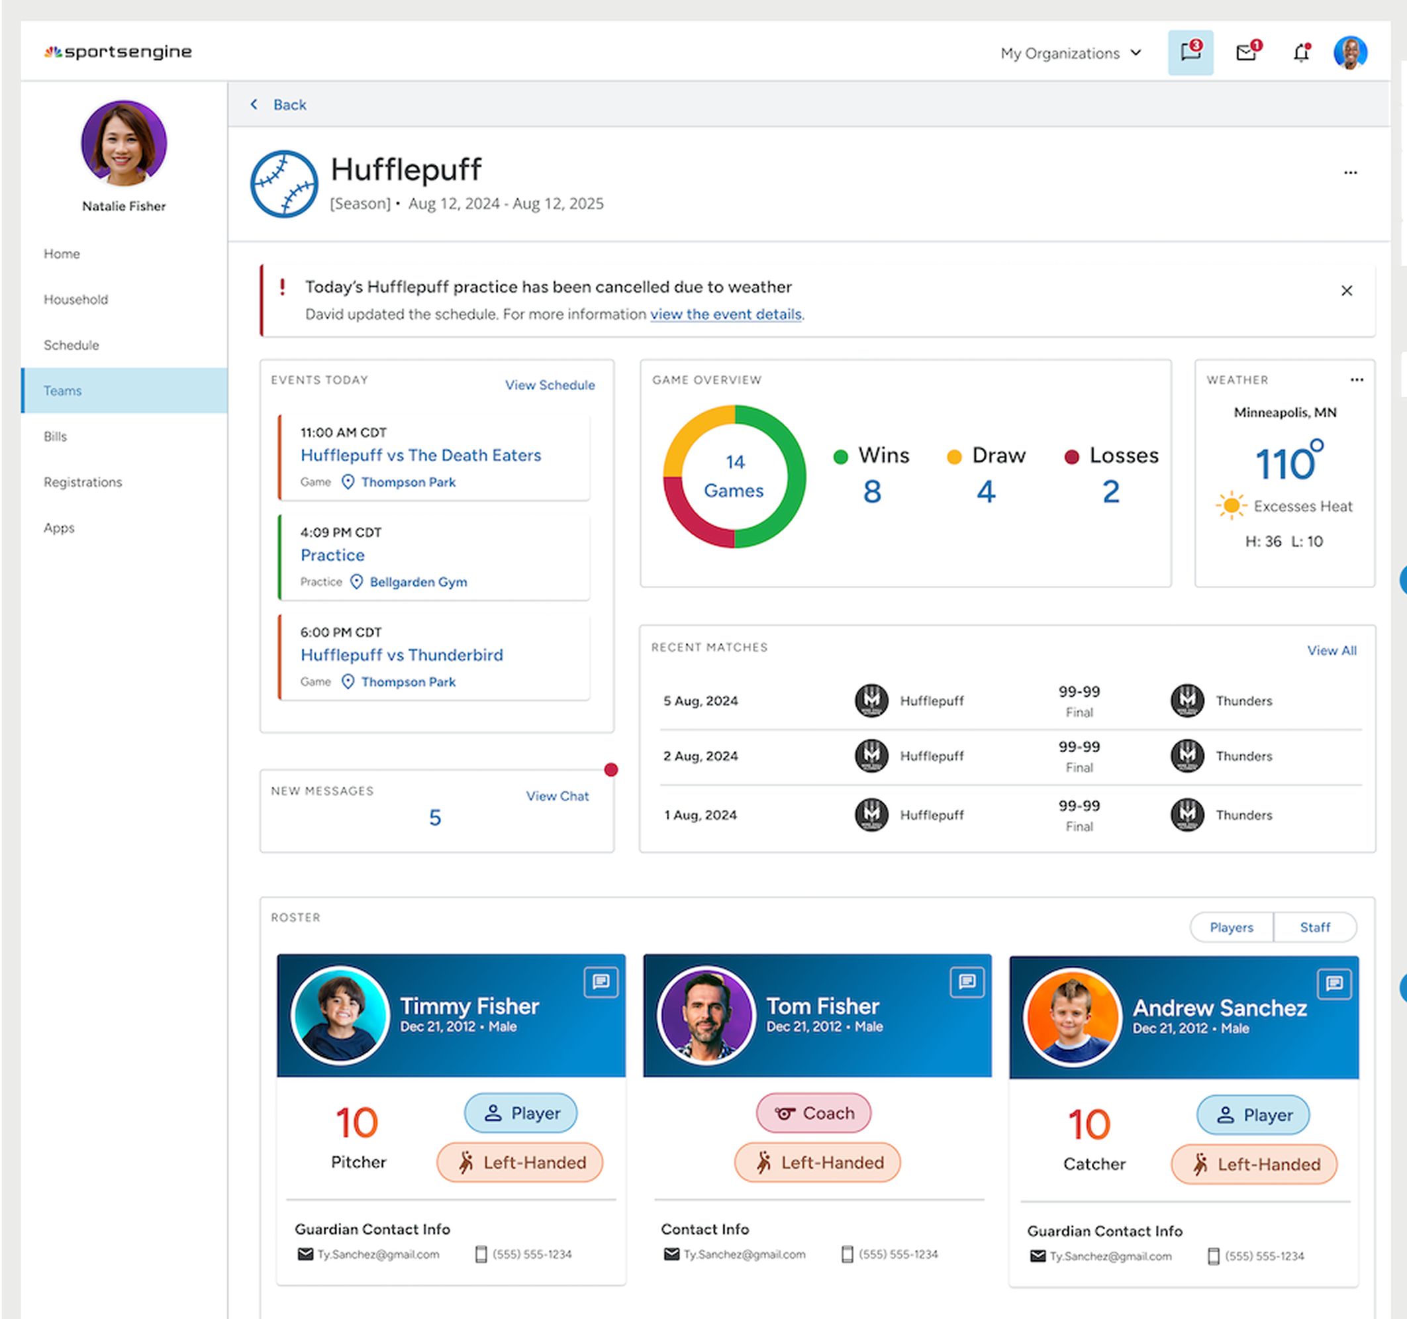Switch roster to Players

point(1231,927)
